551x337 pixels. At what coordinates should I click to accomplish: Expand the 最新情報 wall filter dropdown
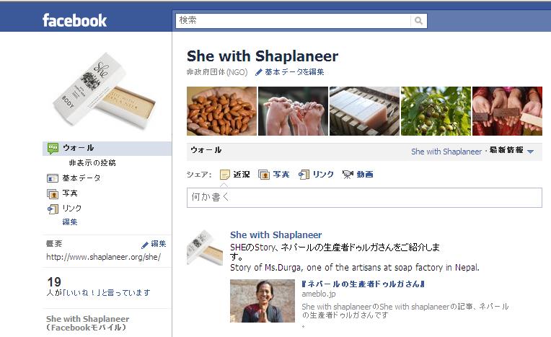click(531, 152)
